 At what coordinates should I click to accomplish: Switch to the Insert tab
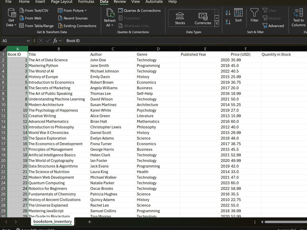pos(40,2)
